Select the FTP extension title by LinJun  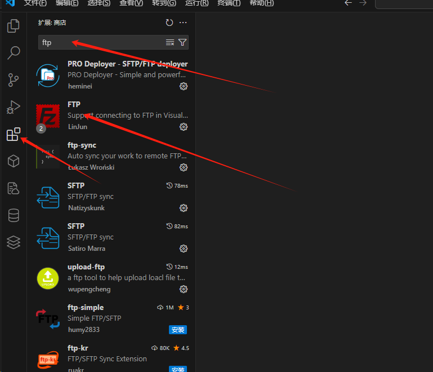tap(74, 104)
